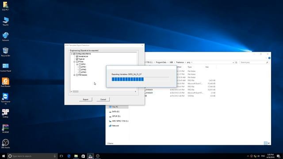Click the export tree horizontal scrollbar thumb

[x=76, y=91]
